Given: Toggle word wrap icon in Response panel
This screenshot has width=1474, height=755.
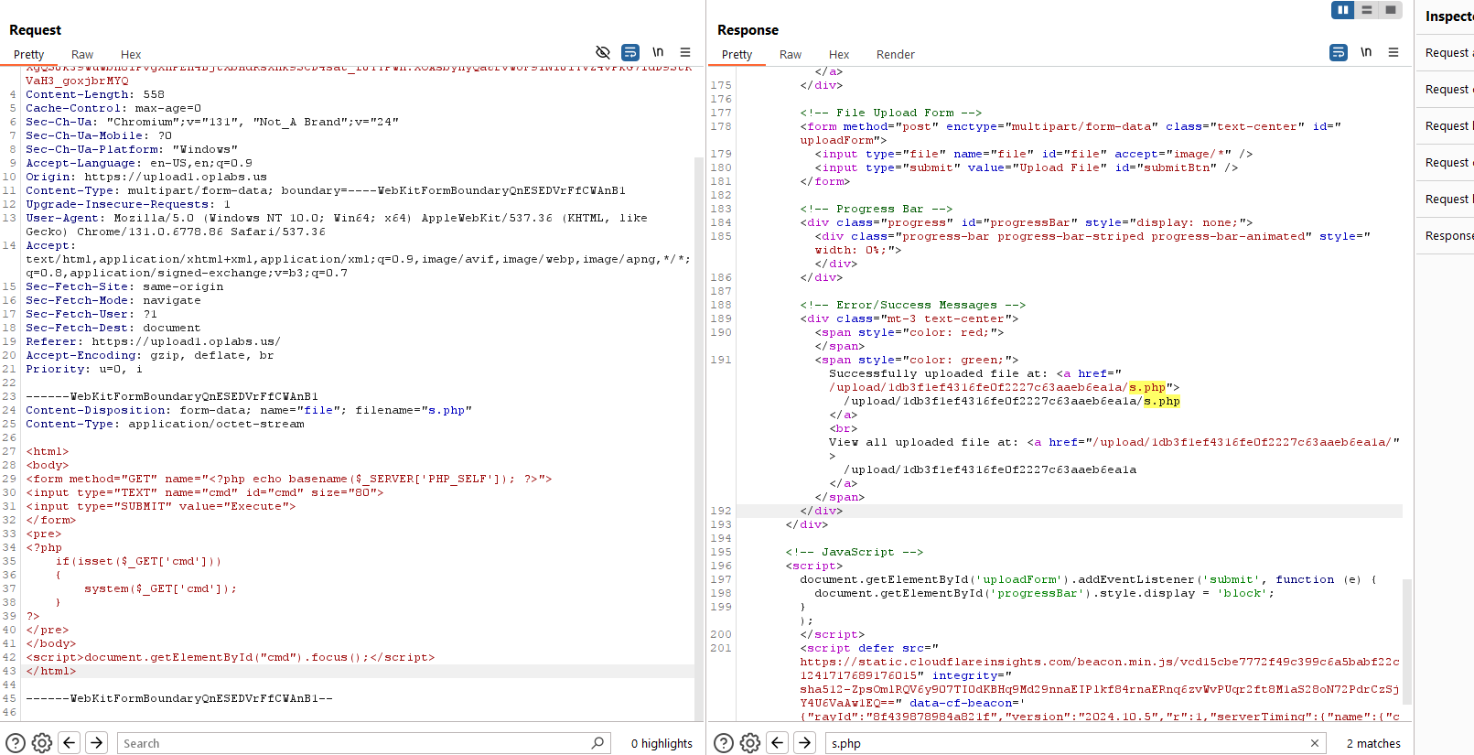Looking at the screenshot, I should click(1339, 52).
